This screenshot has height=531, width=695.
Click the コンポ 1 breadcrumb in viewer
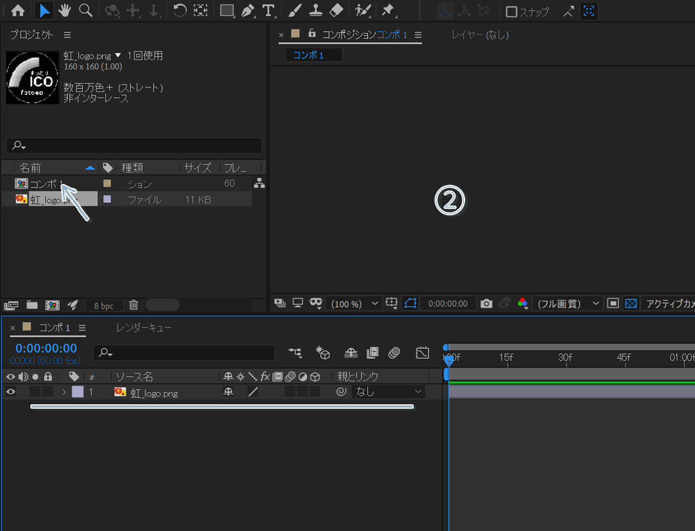tap(314, 55)
